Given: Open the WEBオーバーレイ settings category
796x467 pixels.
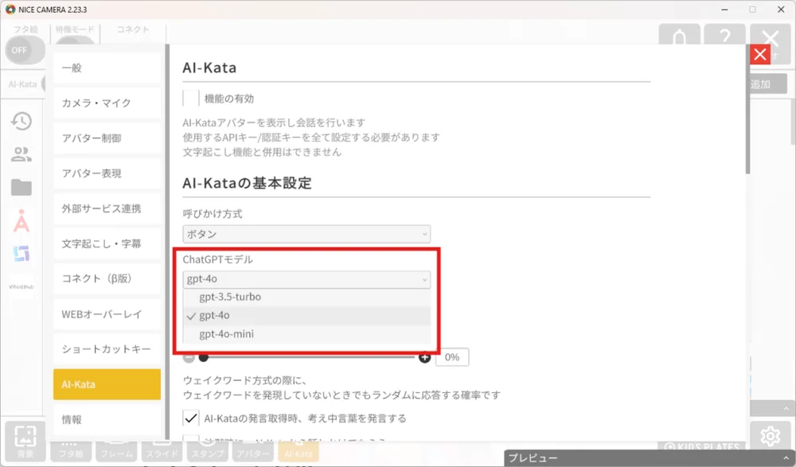Looking at the screenshot, I should click(x=107, y=314).
